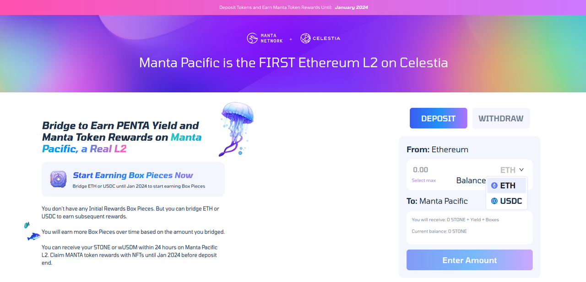The image size is (586, 282).
Task: Switch to the WITHDRAW tab
Action: pyautogui.click(x=501, y=118)
